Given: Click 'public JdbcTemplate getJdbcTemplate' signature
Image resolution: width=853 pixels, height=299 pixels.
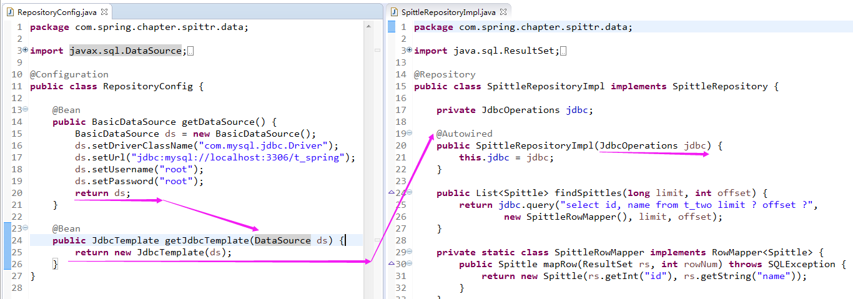Looking at the screenshot, I should [198, 240].
